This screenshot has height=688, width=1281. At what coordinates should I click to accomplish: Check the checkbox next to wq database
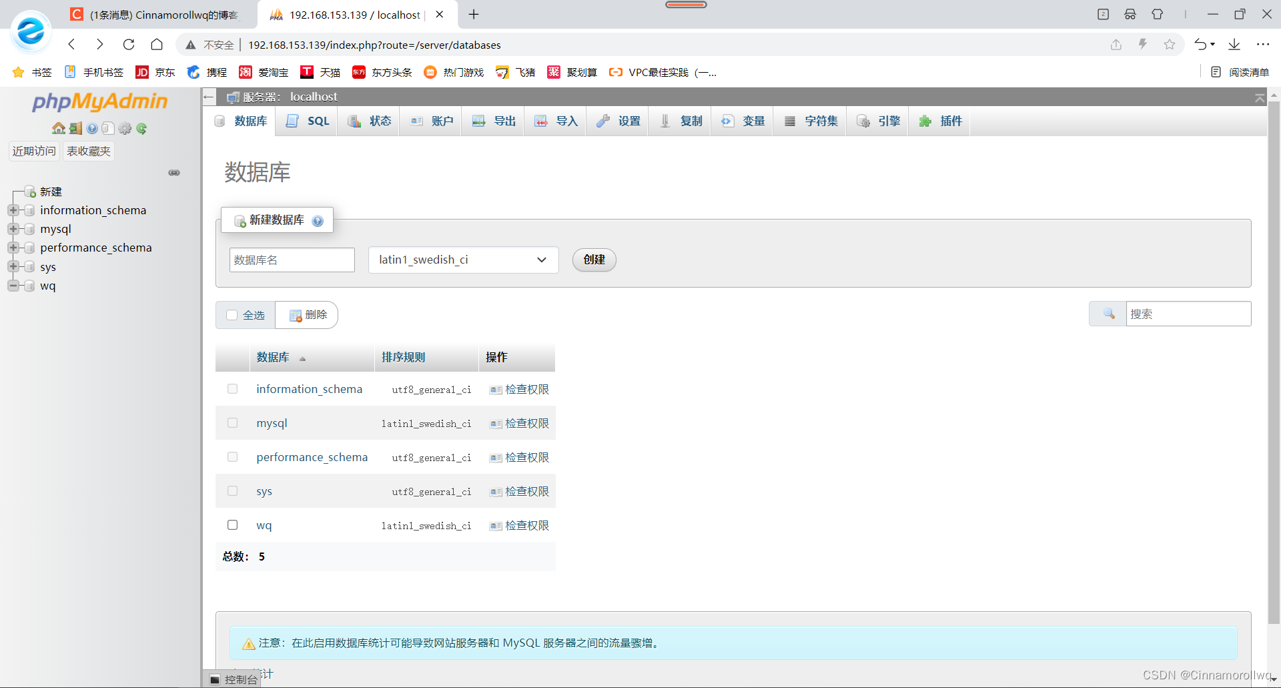[x=232, y=525]
